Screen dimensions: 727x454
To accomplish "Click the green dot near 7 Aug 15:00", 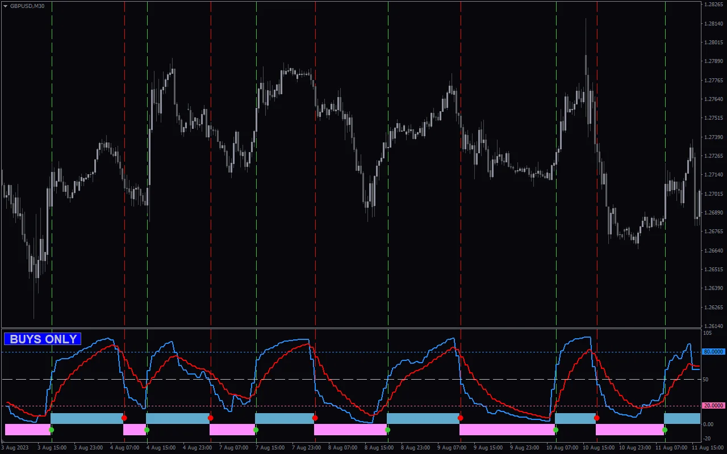I will tap(256, 430).
